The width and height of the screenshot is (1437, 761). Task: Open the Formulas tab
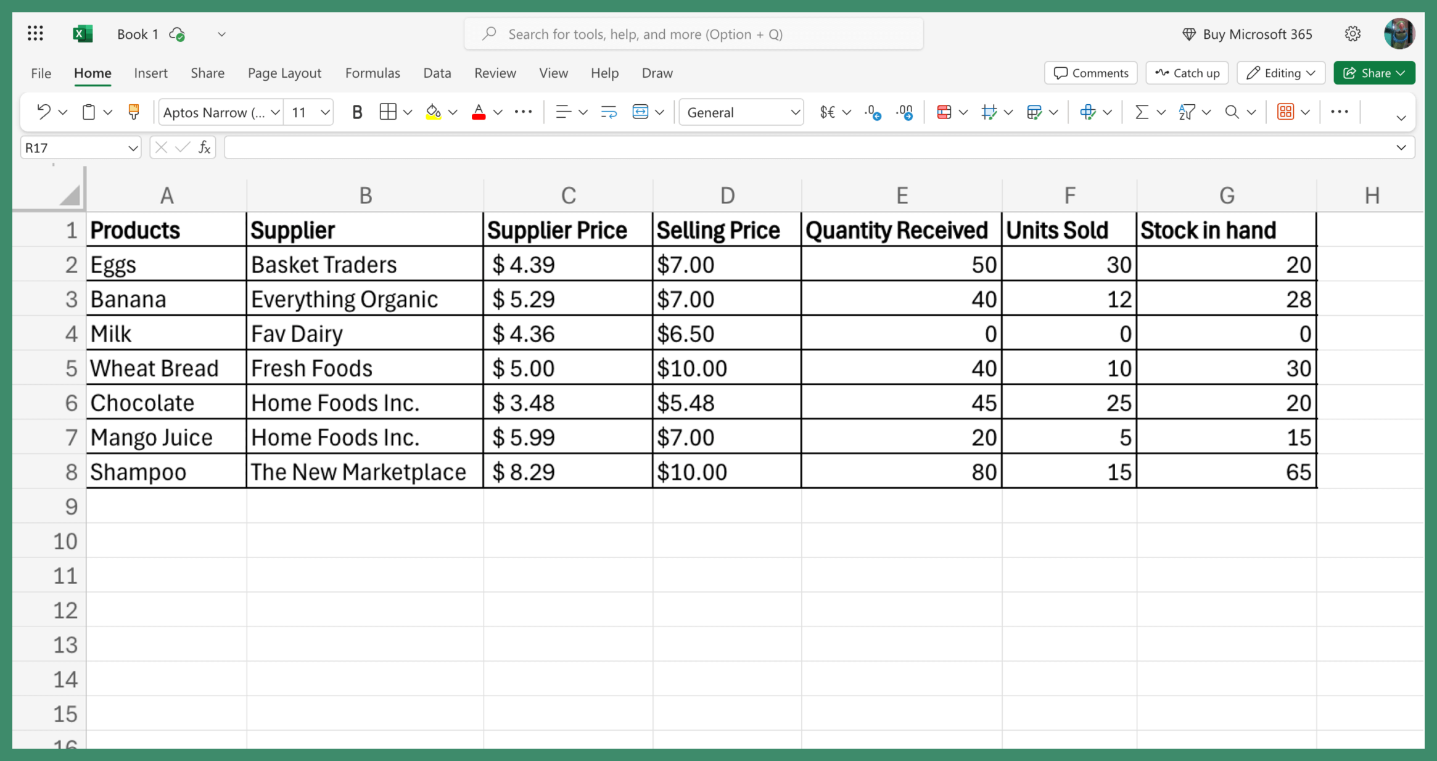(373, 73)
